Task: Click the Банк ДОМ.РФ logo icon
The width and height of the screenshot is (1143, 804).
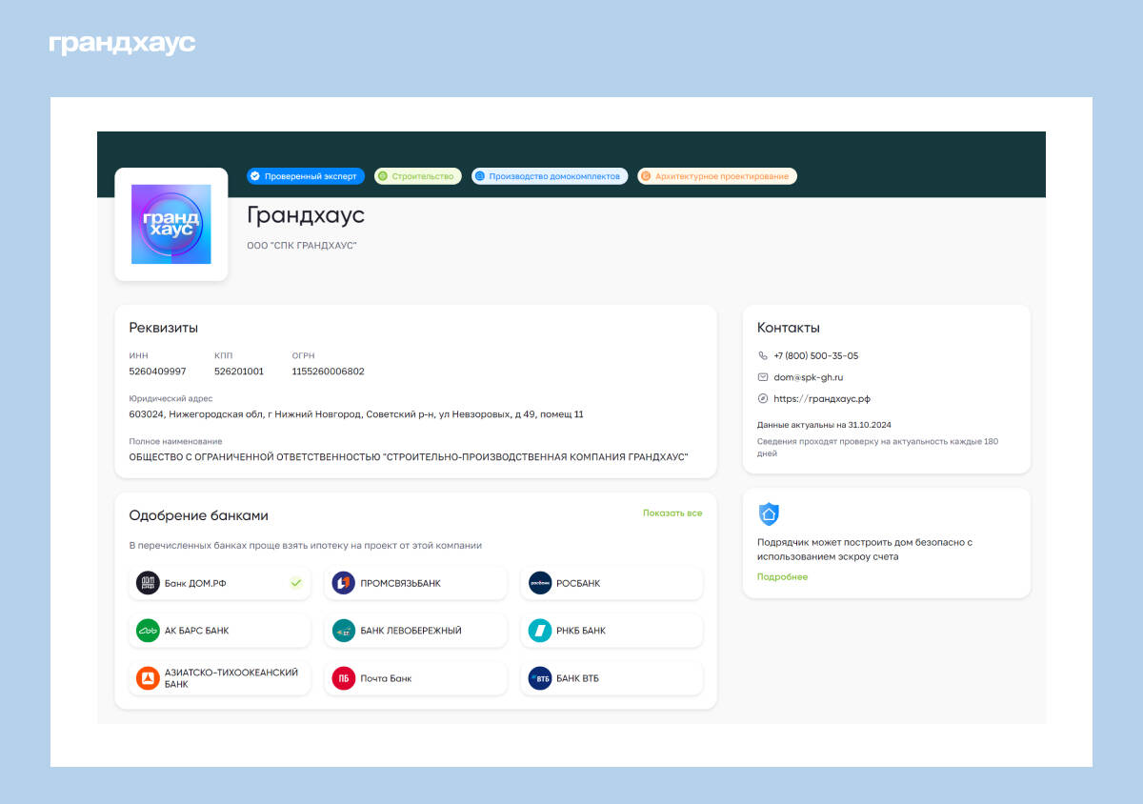Action: 148,583
